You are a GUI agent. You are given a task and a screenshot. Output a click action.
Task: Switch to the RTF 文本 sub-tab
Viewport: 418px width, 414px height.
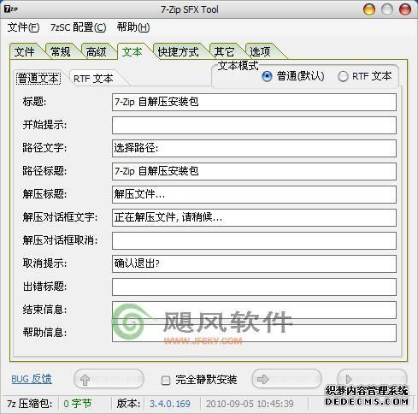pos(93,79)
